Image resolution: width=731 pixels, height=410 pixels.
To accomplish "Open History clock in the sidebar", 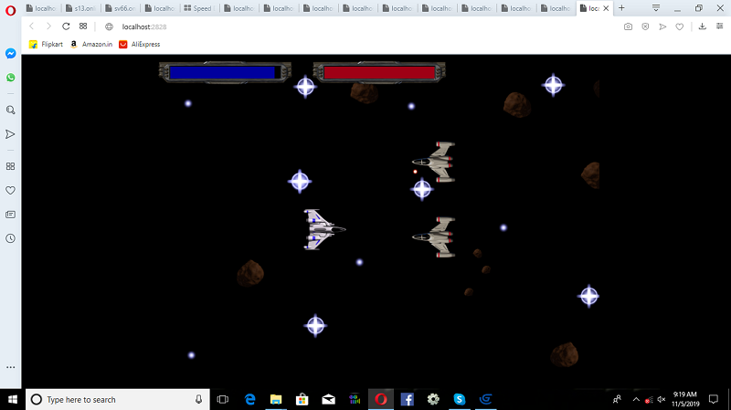I will [10, 238].
